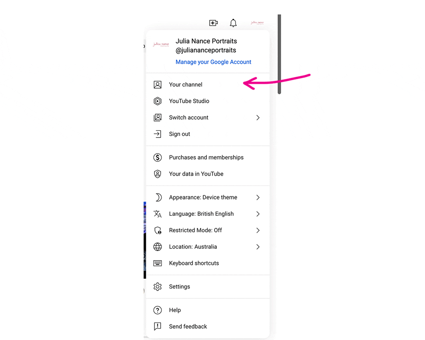Expand Language: British English chevron
This screenshot has width=425, height=340.
point(258,214)
